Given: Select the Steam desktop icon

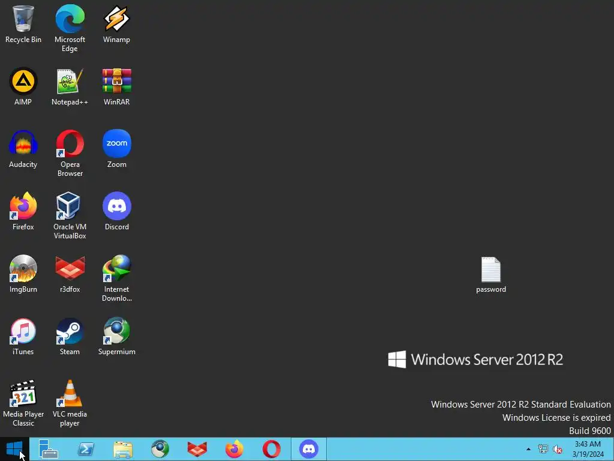Looking at the screenshot, I should point(70,336).
